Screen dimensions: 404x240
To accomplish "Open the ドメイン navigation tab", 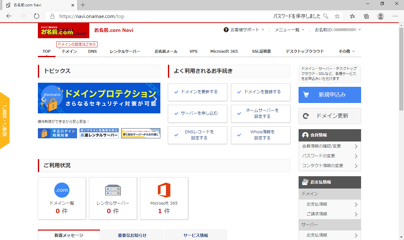I will (69, 51).
